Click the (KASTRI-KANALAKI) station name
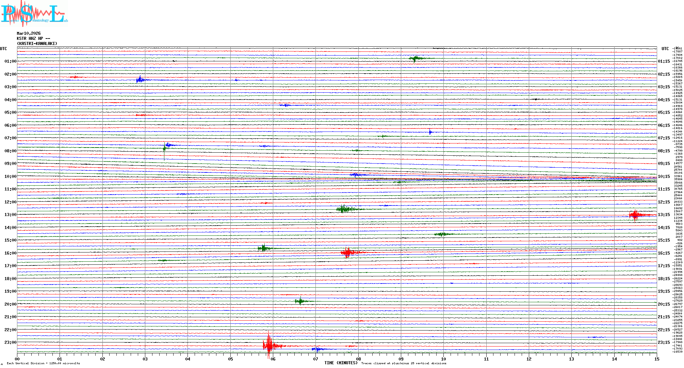 37,44
